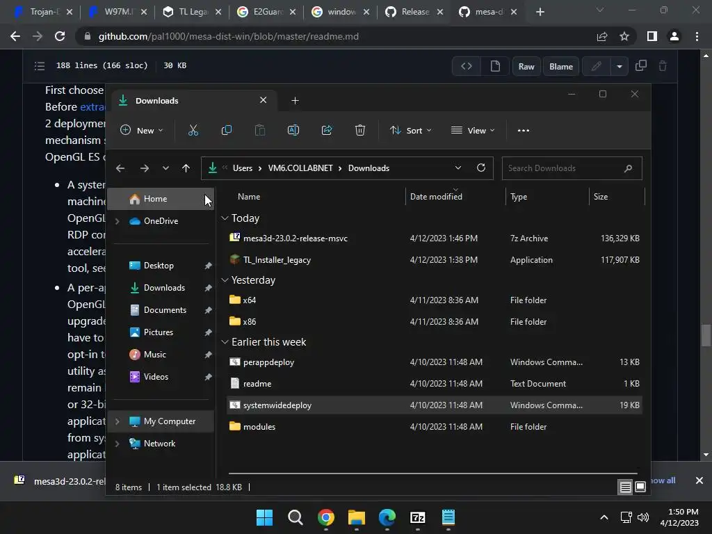Image resolution: width=712 pixels, height=534 pixels.
Task: Go forward in File Explorer navigation
Action: (145, 168)
